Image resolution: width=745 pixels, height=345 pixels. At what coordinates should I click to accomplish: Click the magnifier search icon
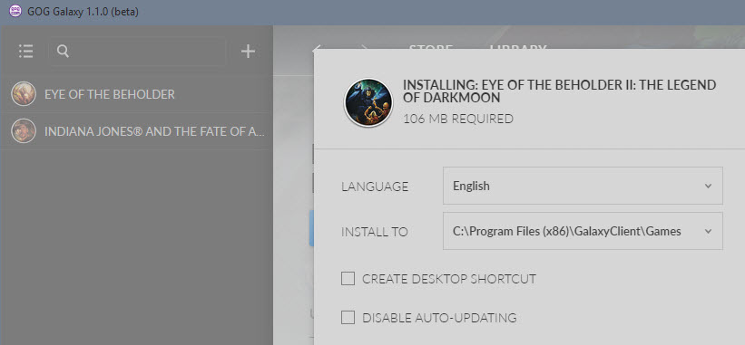click(63, 52)
